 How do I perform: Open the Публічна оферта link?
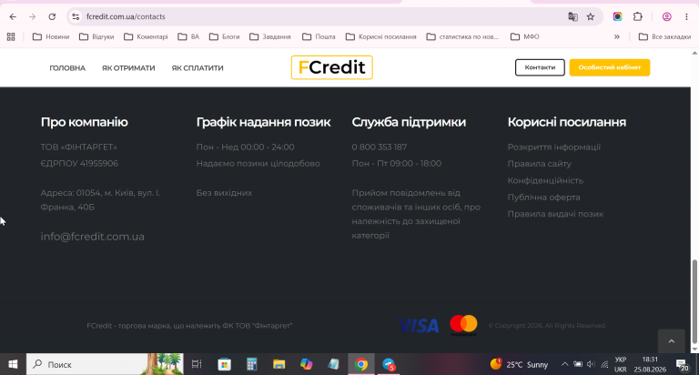[544, 198]
